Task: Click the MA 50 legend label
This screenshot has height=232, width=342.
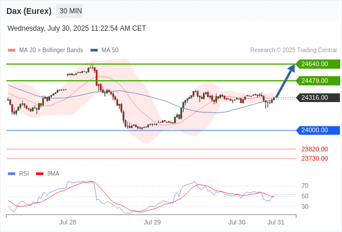Action: tap(110, 50)
